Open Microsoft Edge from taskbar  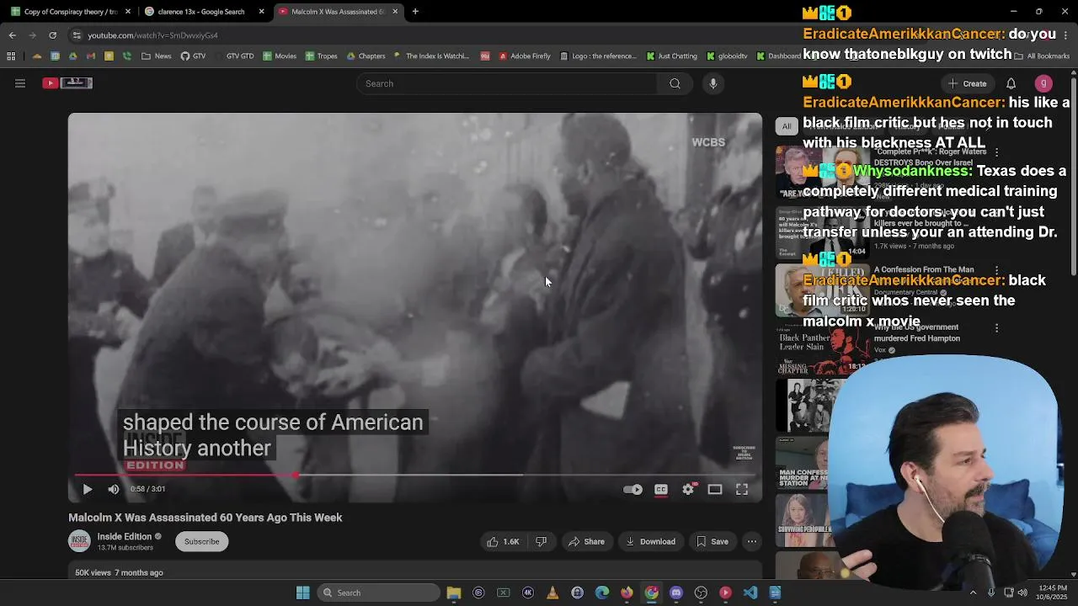coord(602,593)
